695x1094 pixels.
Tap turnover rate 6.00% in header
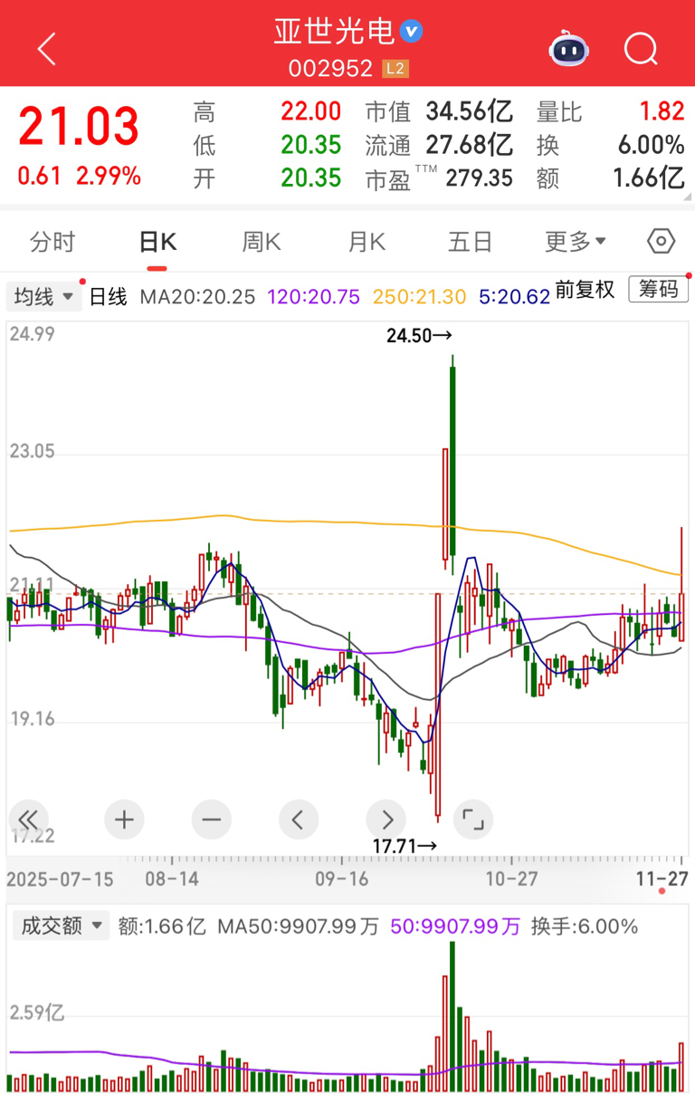(651, 145)
